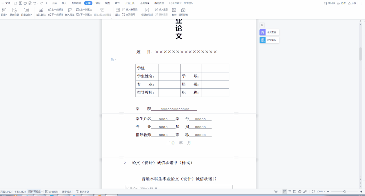Switch to the 插入 (Insert) tab

64,3
